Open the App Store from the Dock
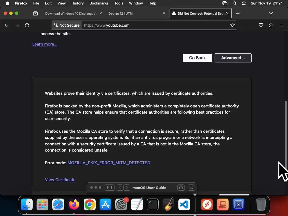This screenshot has width=288, height=216. [x=105, y=204]
